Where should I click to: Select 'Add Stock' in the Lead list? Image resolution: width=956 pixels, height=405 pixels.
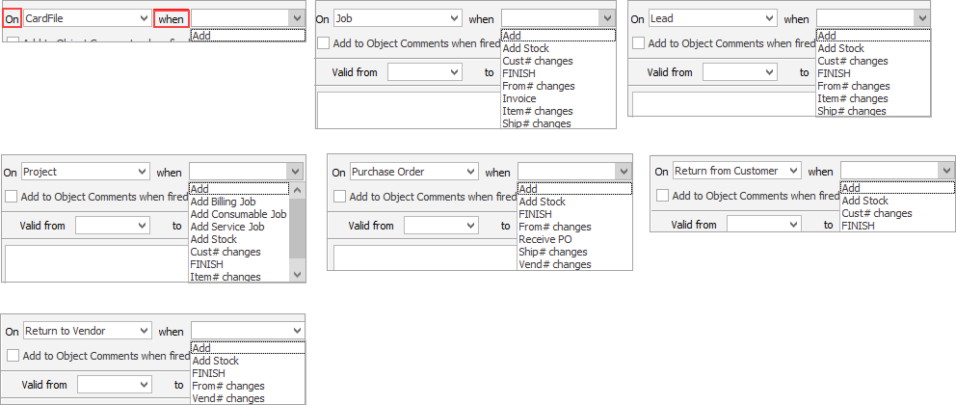coord(873,48)
